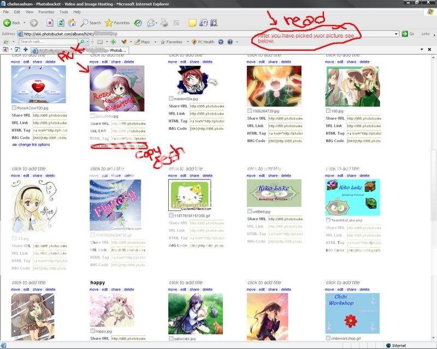Open the Favorites star button

point(117,22)
